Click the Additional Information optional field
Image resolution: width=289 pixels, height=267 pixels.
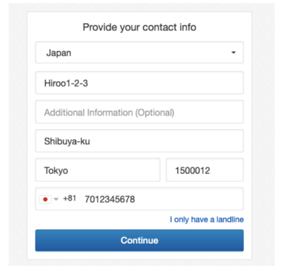[139, 112]
